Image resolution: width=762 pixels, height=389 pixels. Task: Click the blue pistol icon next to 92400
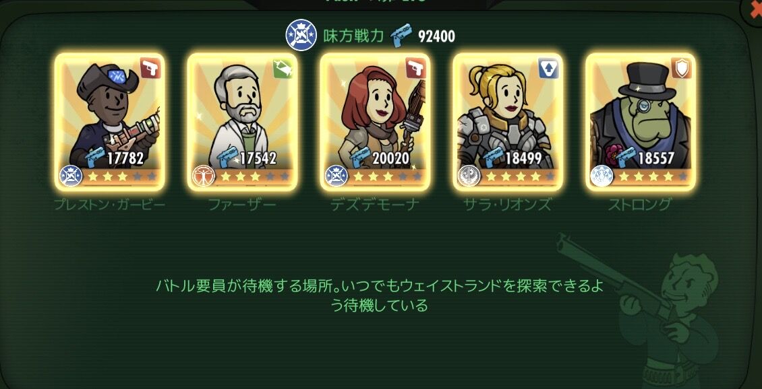click(x=402, y=36)
